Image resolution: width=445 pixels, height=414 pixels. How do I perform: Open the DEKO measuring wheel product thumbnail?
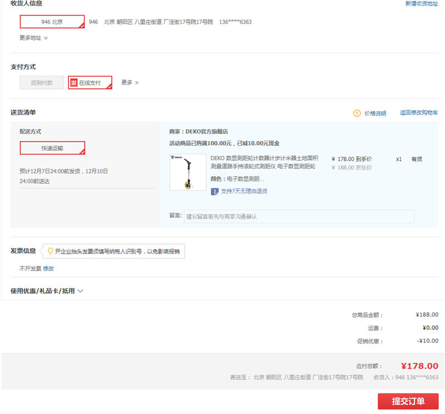pos(187,172)
